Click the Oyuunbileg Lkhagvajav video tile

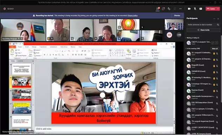(x=23, y=30)
